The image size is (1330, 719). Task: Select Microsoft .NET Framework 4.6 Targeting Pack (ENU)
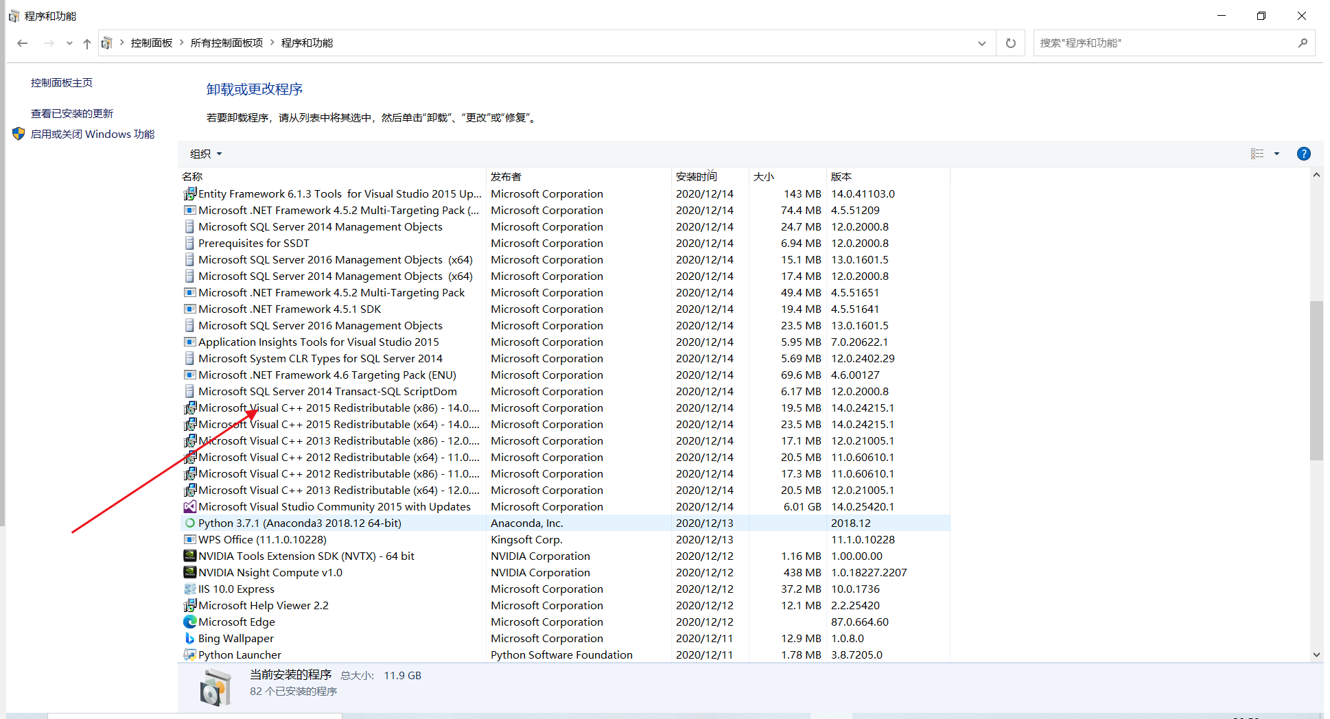tap(564, 375)
